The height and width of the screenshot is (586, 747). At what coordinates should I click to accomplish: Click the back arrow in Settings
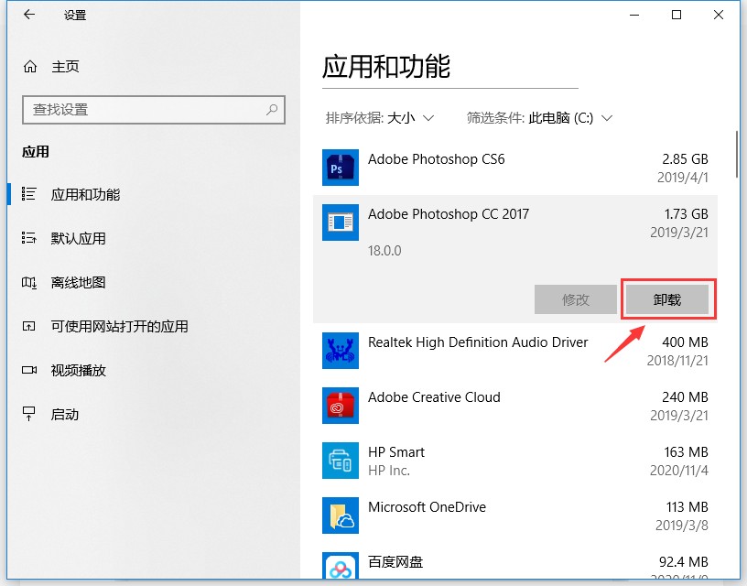(x=29, y=16)
